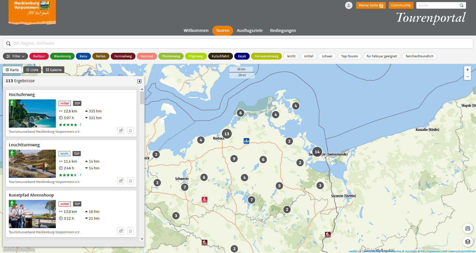
Task: Open the Hochuferweg thumbnail image
Action: point(32,114)
